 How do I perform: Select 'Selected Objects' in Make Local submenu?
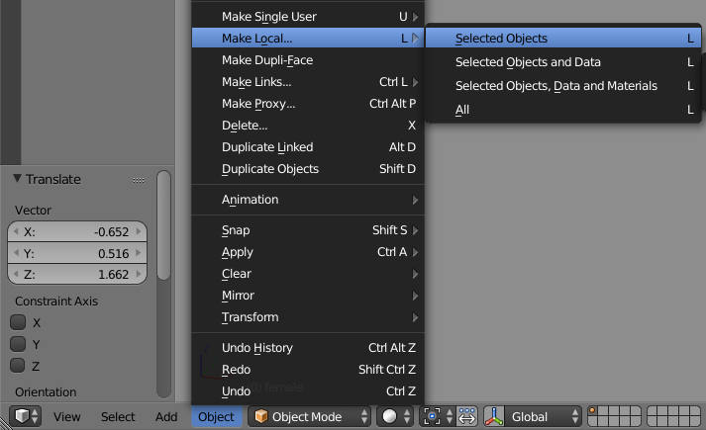click(x=563, y=39)
